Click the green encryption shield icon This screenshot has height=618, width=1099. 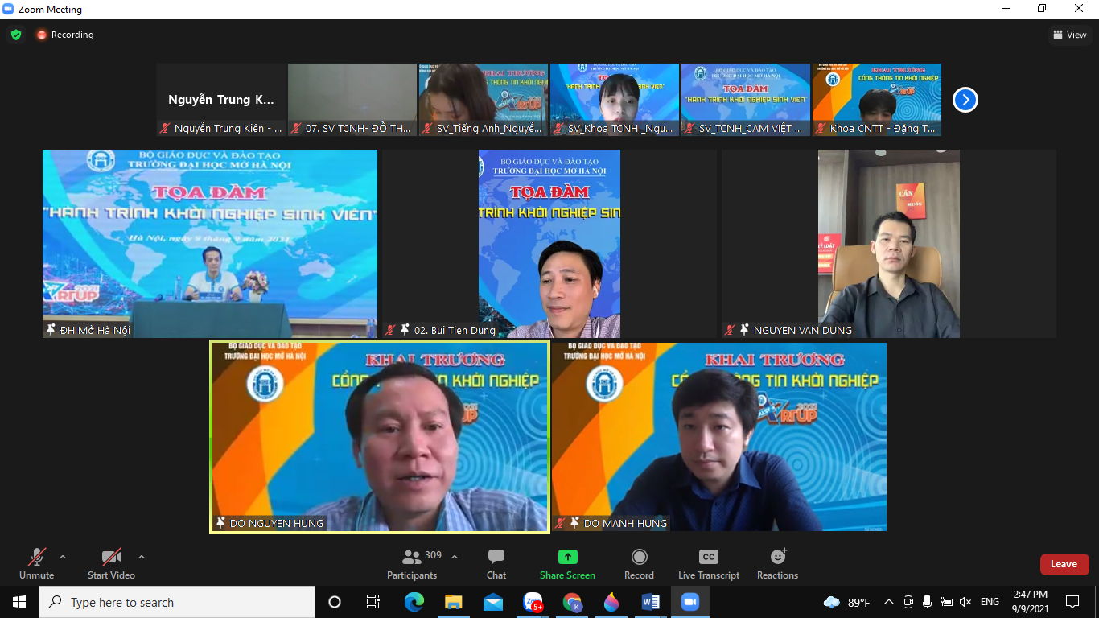[16, 35]
